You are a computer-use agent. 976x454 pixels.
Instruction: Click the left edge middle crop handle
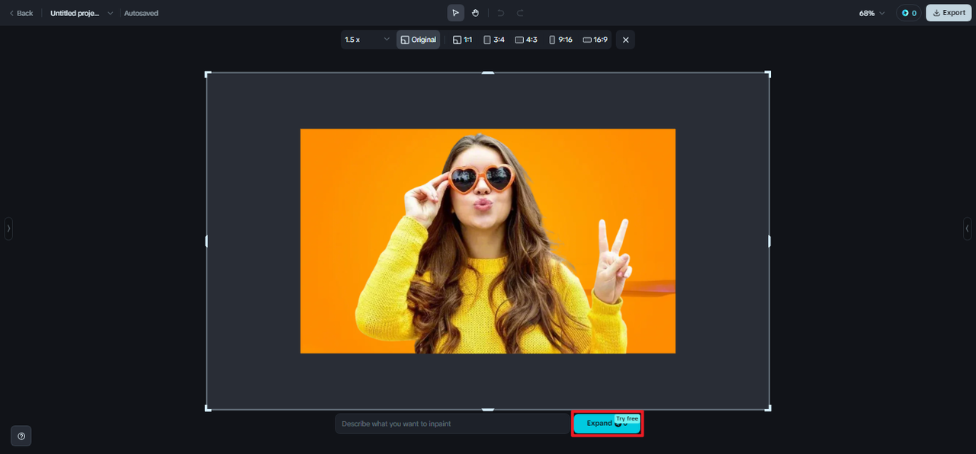coord(207,241)
